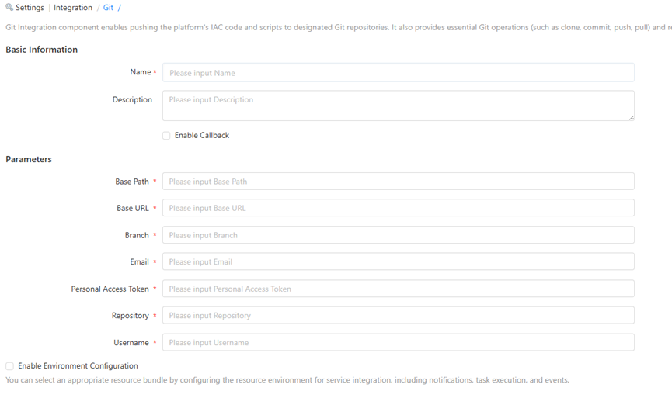Click the "Personal Access Token" field label

(x=110, y=289)
